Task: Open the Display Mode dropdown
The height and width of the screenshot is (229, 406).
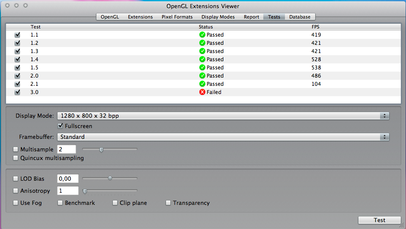Action: 223,116
